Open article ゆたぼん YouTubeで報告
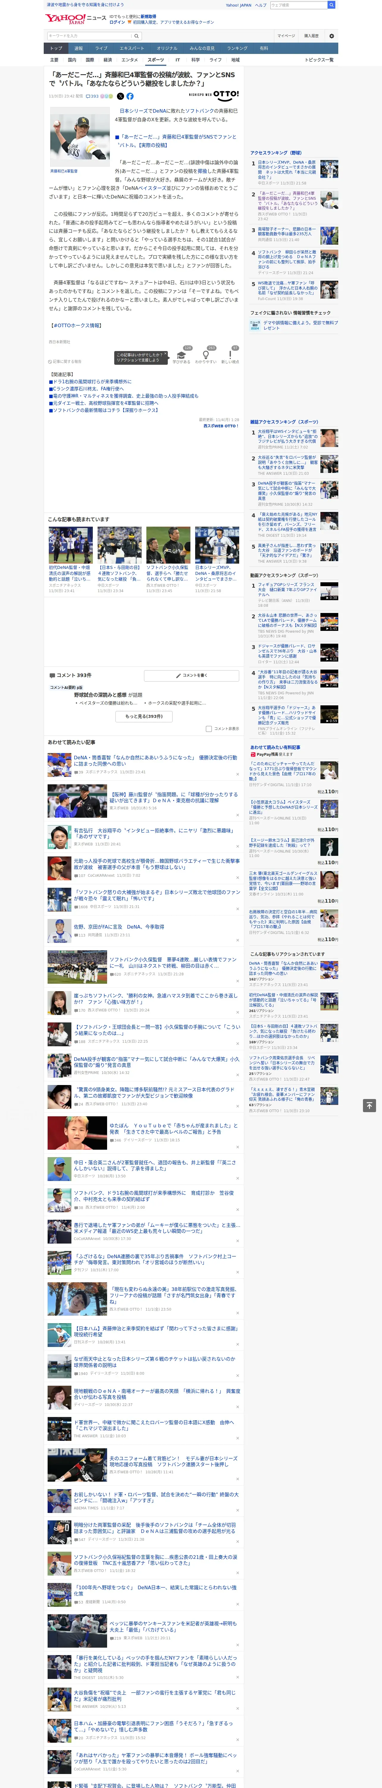 [x=173, y=1129]
